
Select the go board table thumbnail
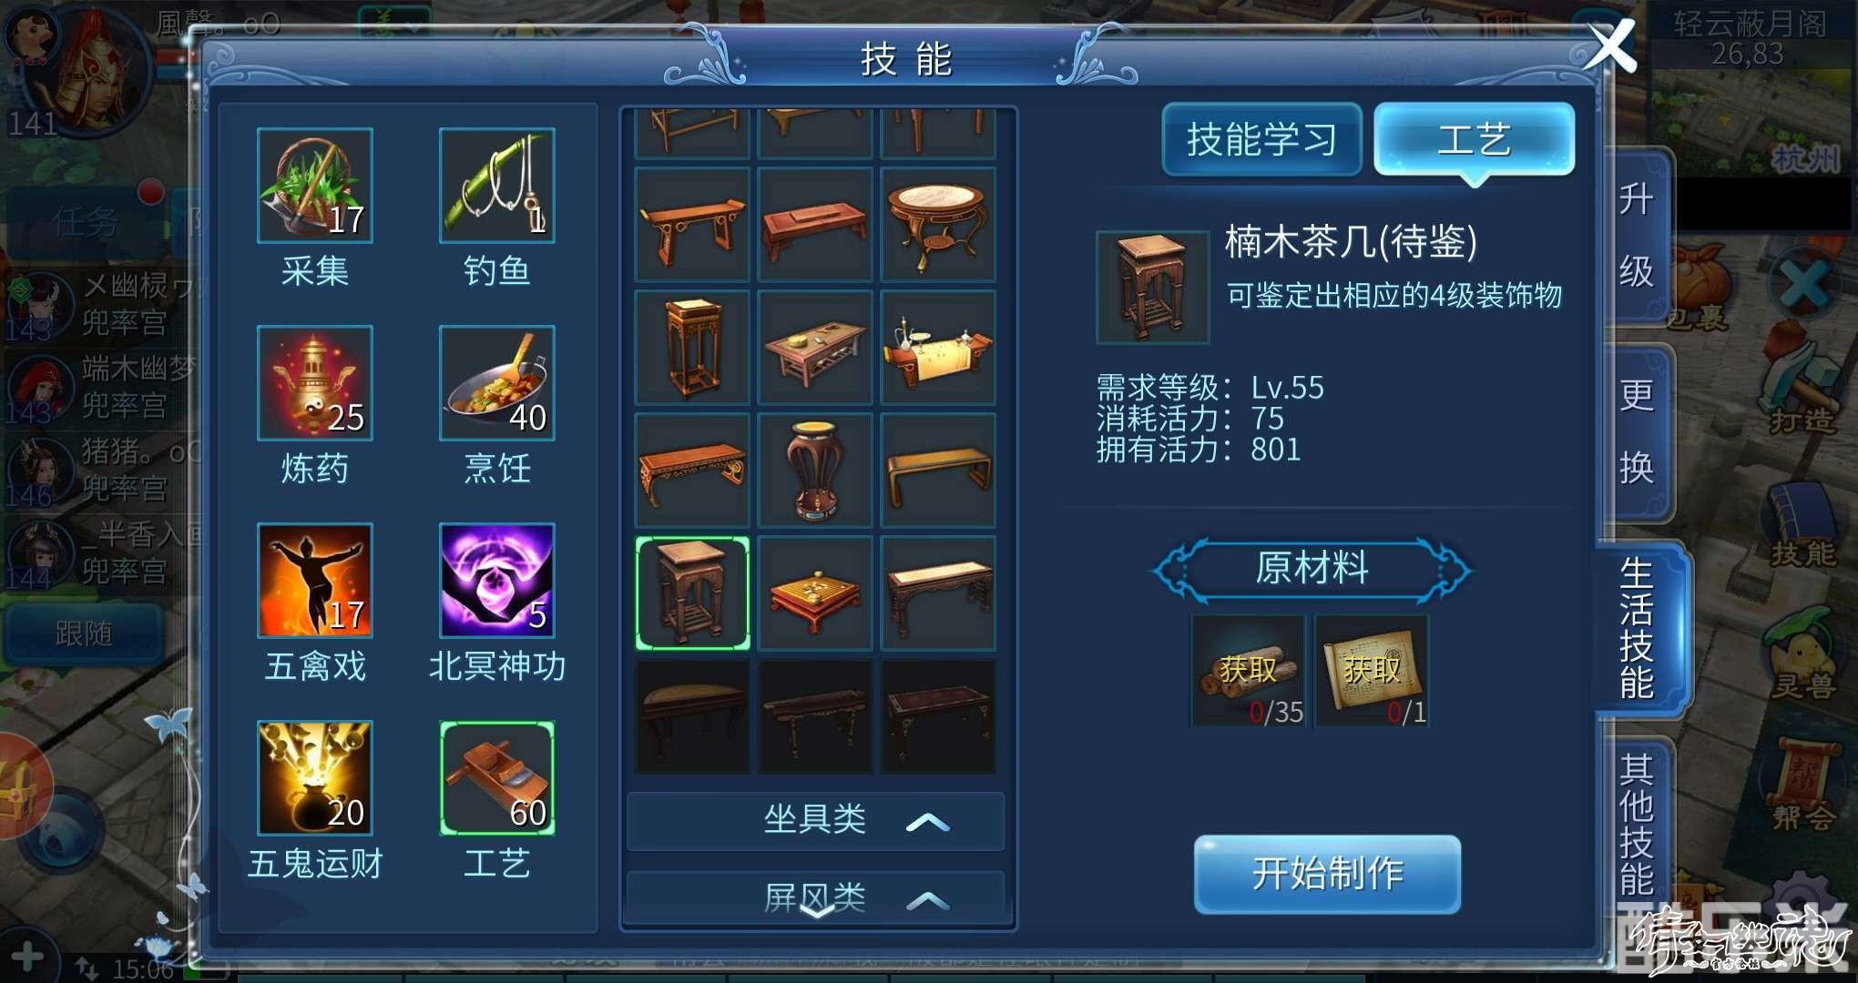tap(815, 593)
